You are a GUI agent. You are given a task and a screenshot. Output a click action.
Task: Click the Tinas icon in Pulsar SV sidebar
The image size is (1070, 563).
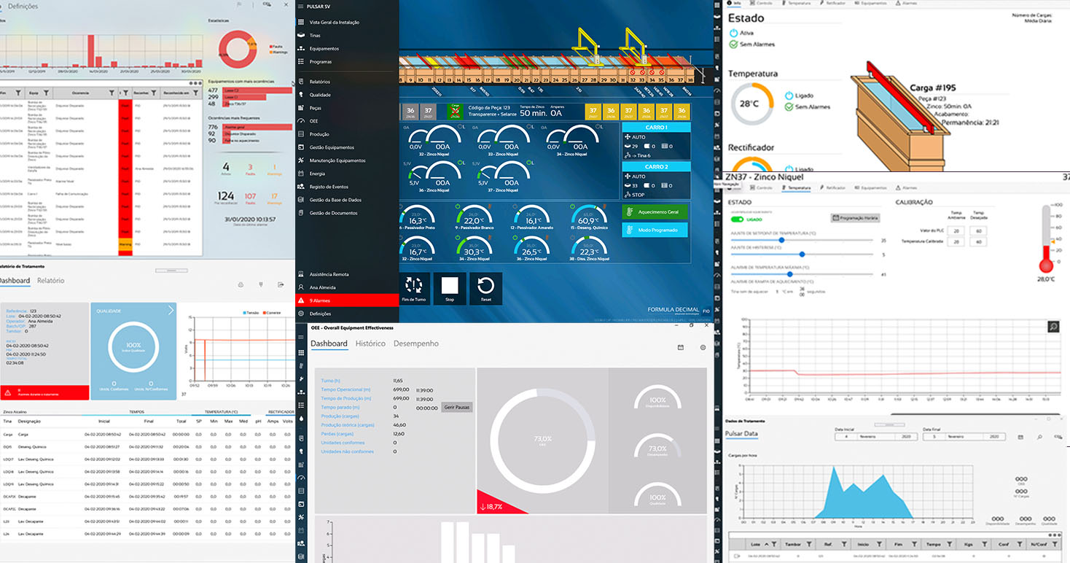301,35
